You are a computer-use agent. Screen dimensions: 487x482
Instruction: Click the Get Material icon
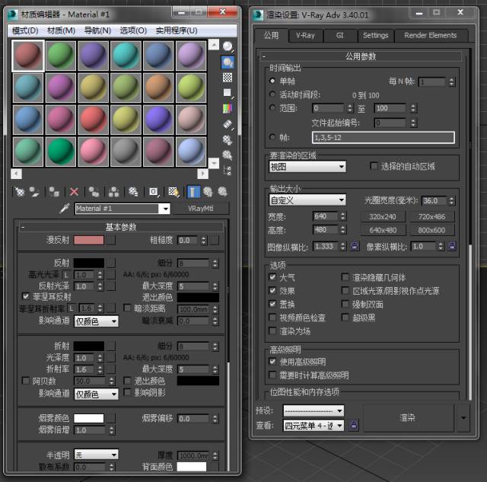pos(21,192)
